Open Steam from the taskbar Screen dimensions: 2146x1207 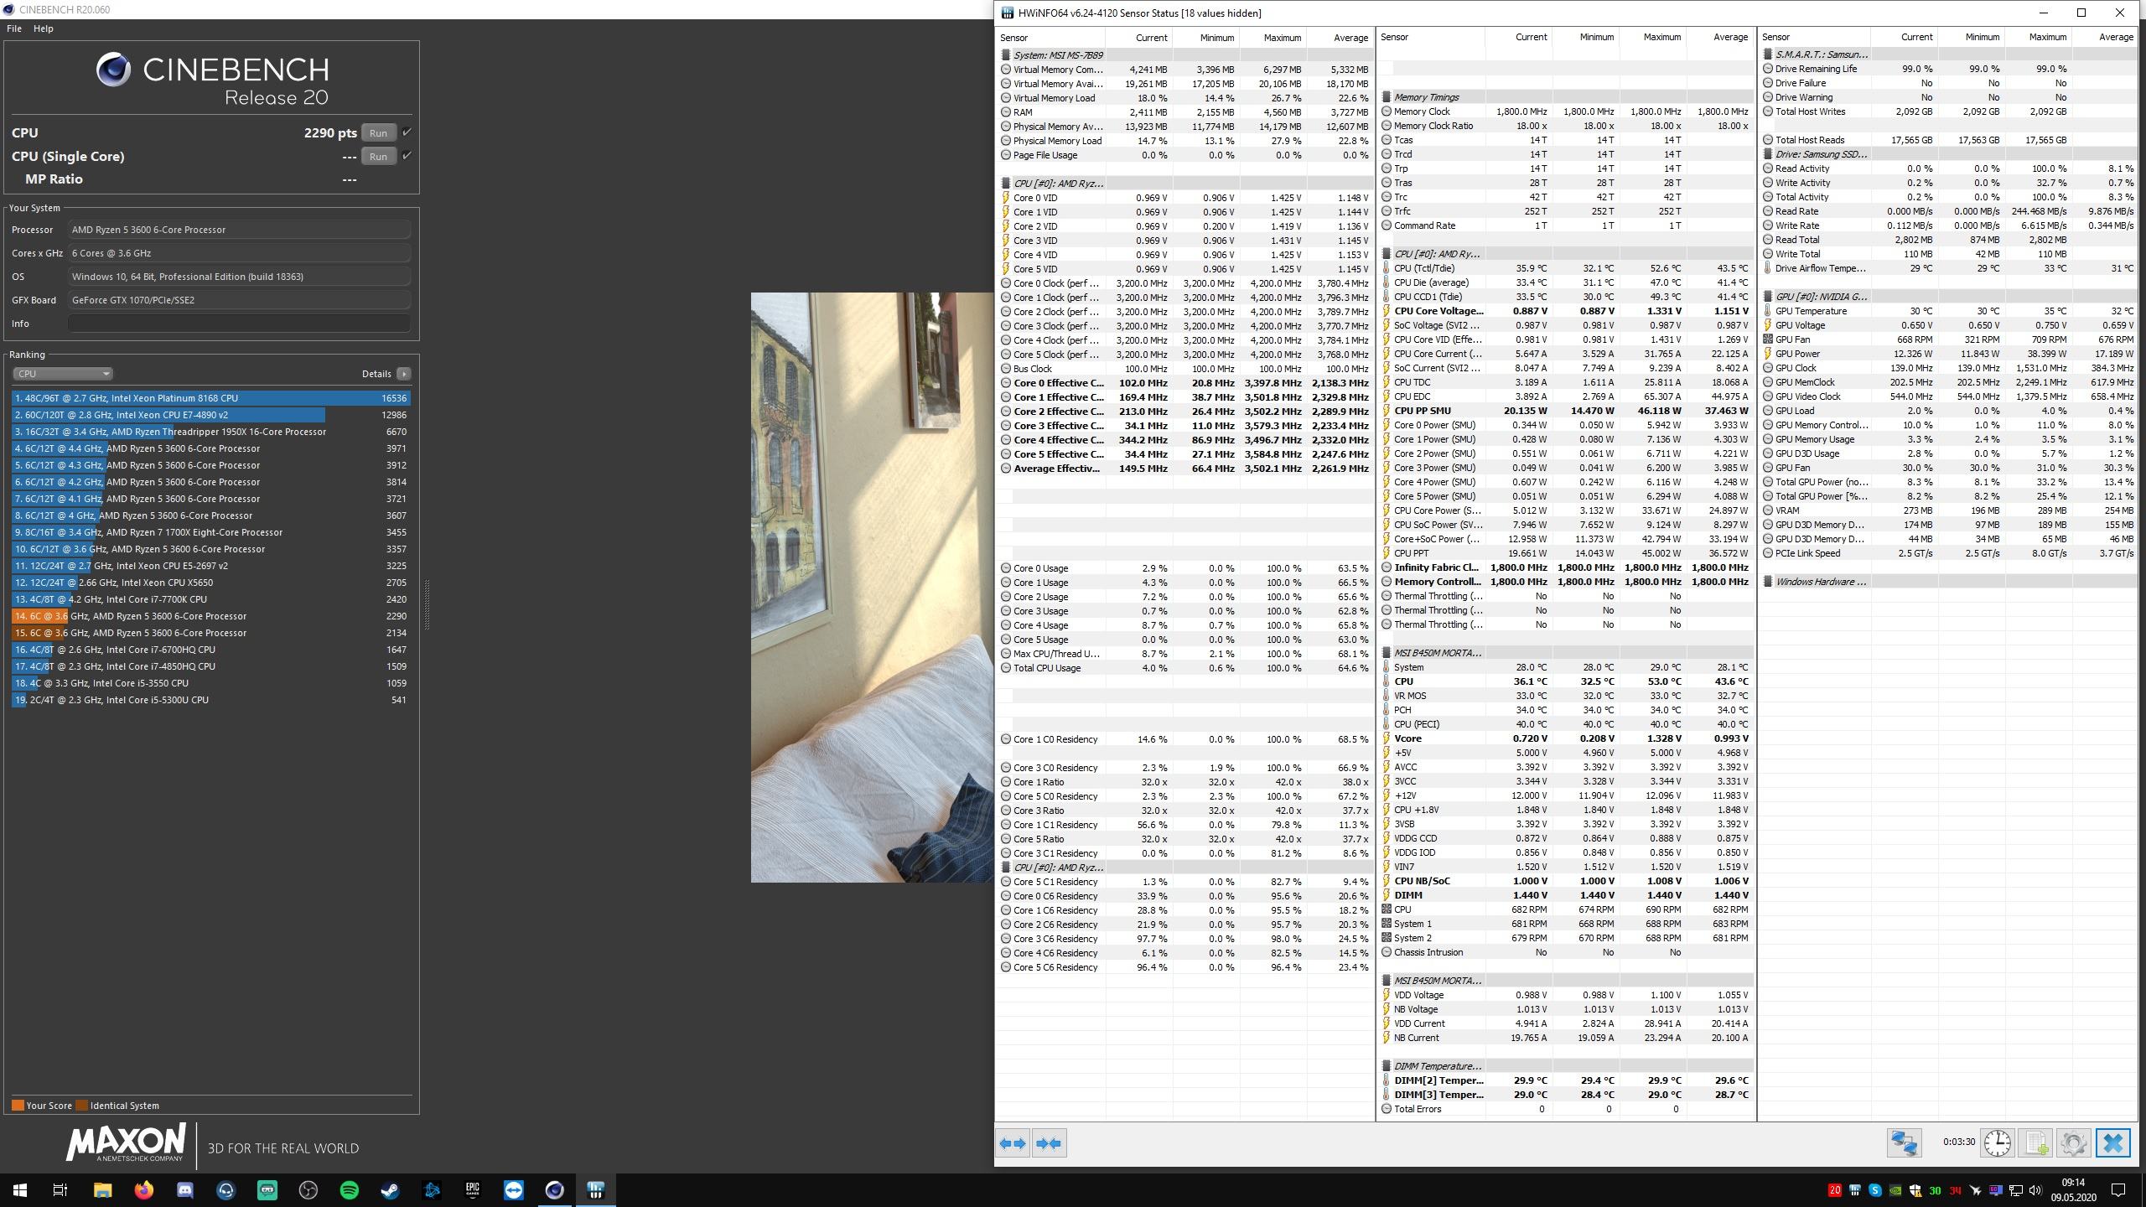tap(390, 1189)
